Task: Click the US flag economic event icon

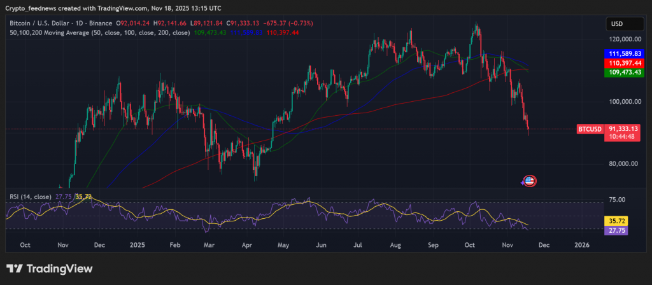Action: coord(530,181)
